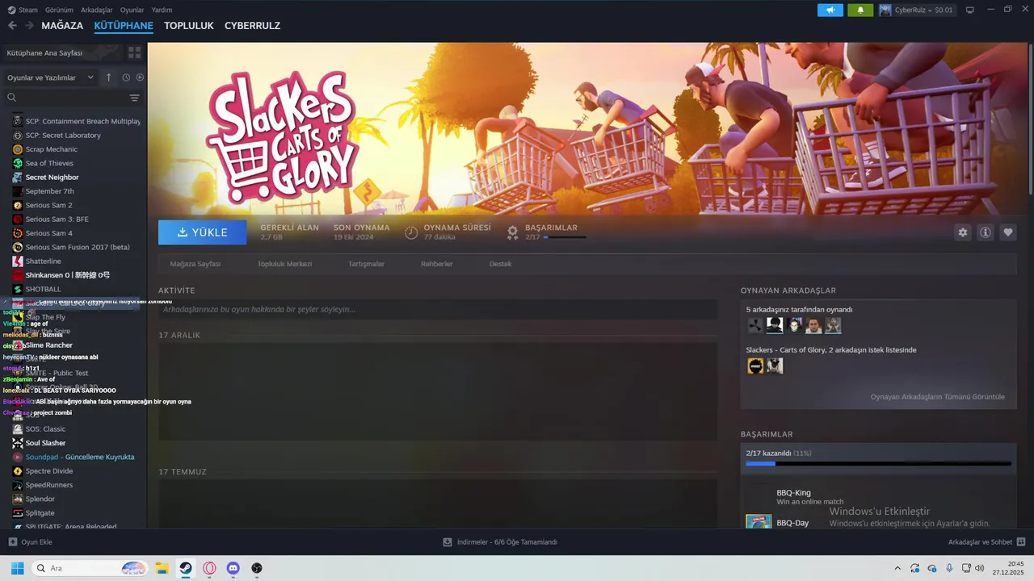Open advanced filter options icon

[135, 98]
